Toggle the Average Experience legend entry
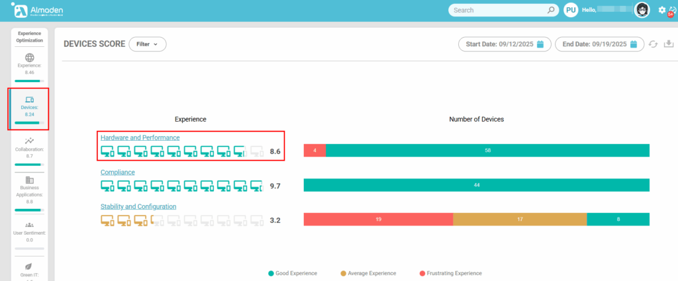678x281 pixels. 368,273
